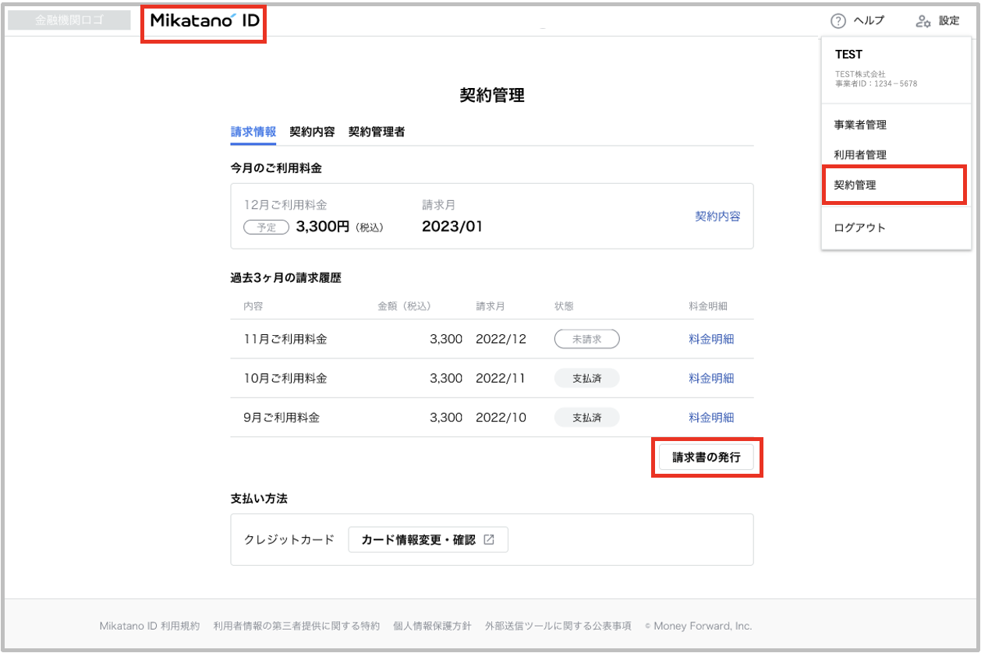
Task: Click the 11月ご利用料金 row text
Action: click(285, 339)
